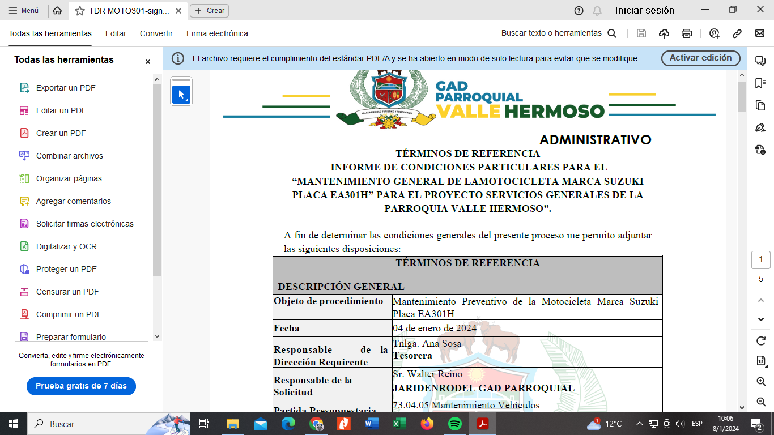Open Spotify from the Windows taskbar
This screenshot has width=774, height=435.
click(x=454, y=424)
